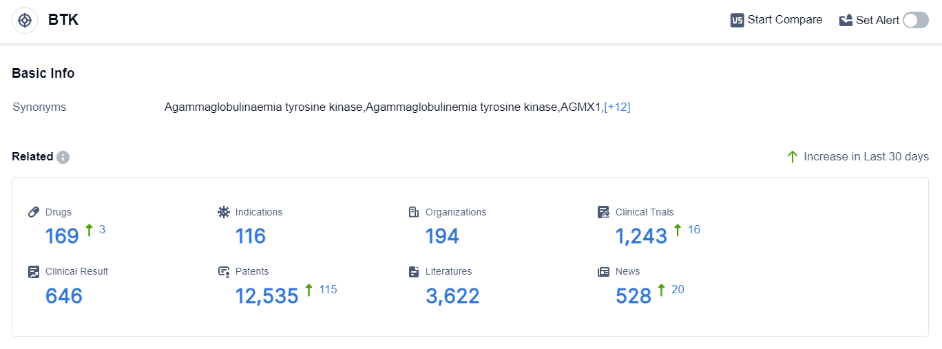Click the Patents certificate icon
The width and height of the screenshot is (942, 349).
click(x=224, y=271)
